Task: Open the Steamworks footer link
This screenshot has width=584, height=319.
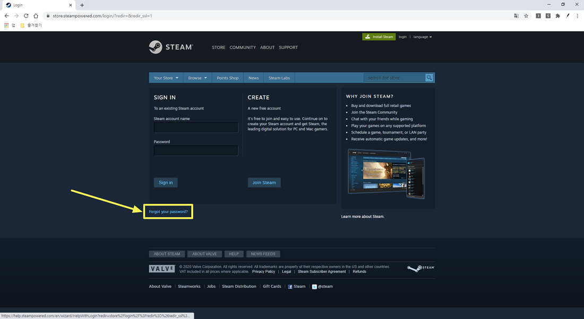Action: click(x=189, y=286)
